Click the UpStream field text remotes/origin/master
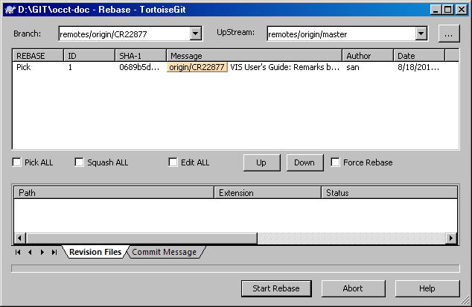The image size is (472, 307). pyautogui.click(x=307, y=34)
